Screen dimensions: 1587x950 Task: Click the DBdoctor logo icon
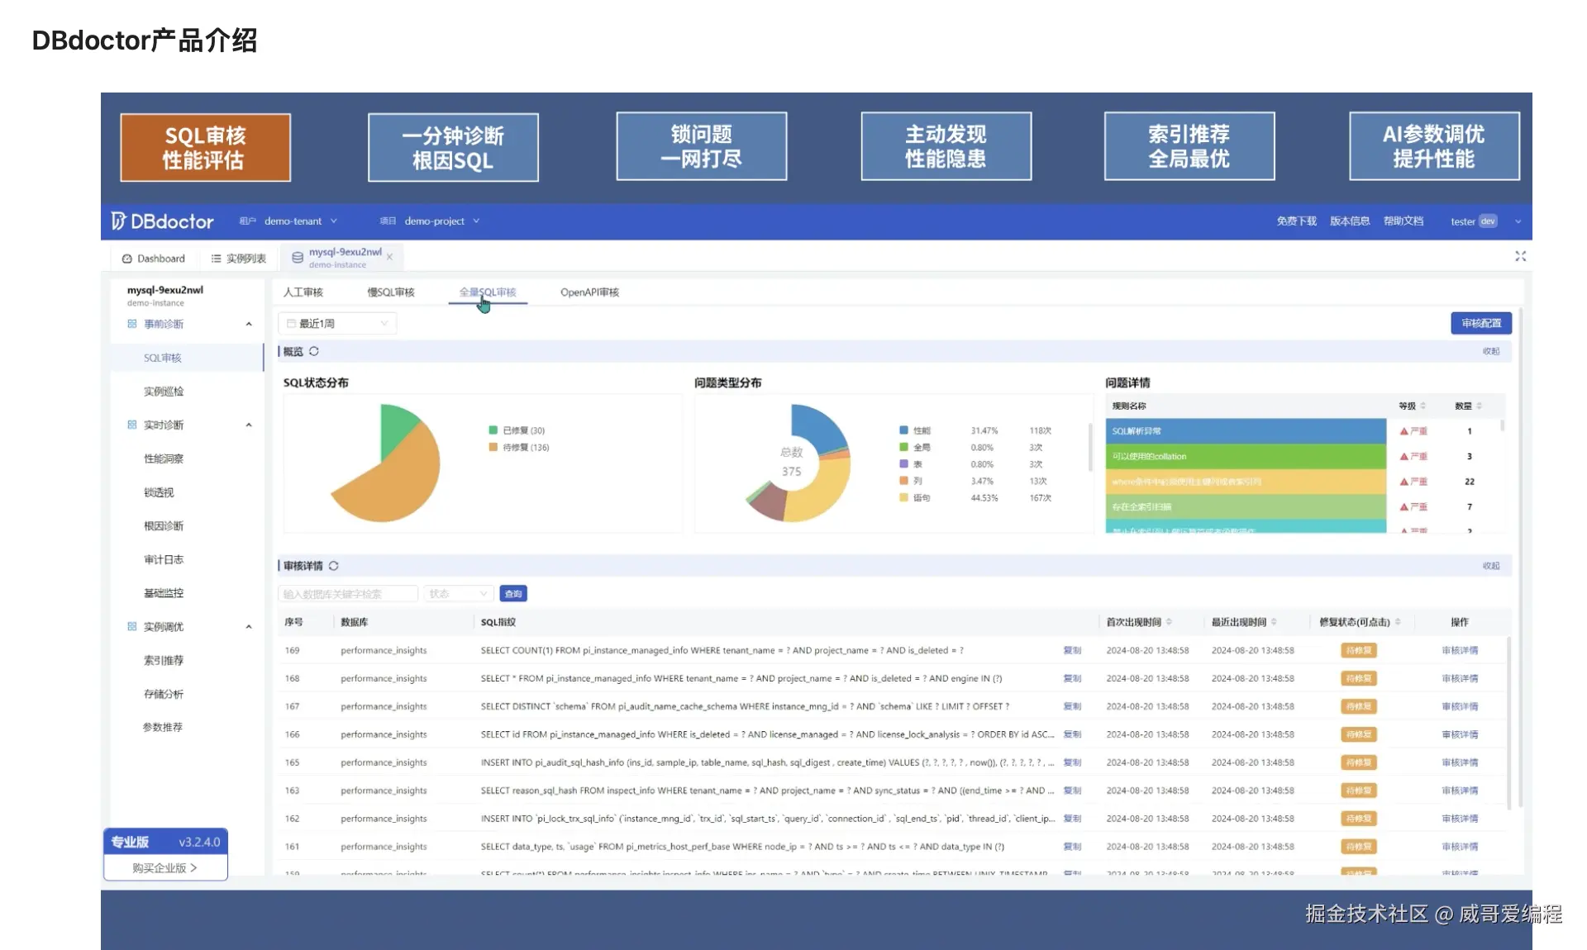118,221
